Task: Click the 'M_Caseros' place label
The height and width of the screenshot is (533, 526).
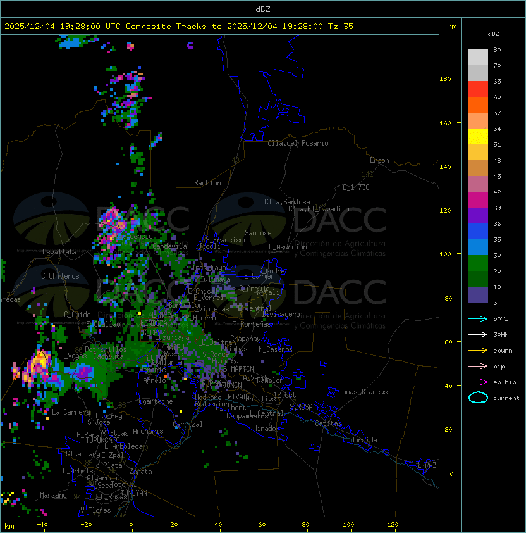Action: pos(276,349)
